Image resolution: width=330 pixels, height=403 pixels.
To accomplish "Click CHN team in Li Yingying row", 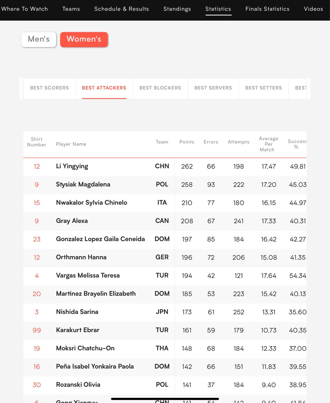I will click(162, 166).
